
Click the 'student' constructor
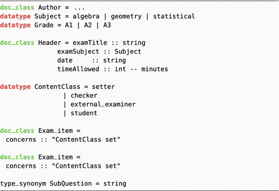[x=84, y=113]
